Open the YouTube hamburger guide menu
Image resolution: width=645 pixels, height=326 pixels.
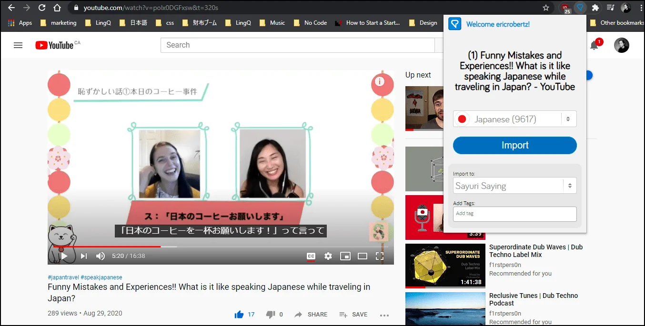coord(18,45)
